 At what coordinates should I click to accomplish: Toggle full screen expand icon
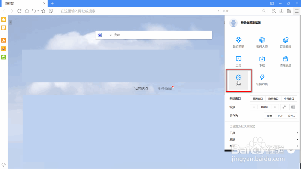(x=284, y=107)
